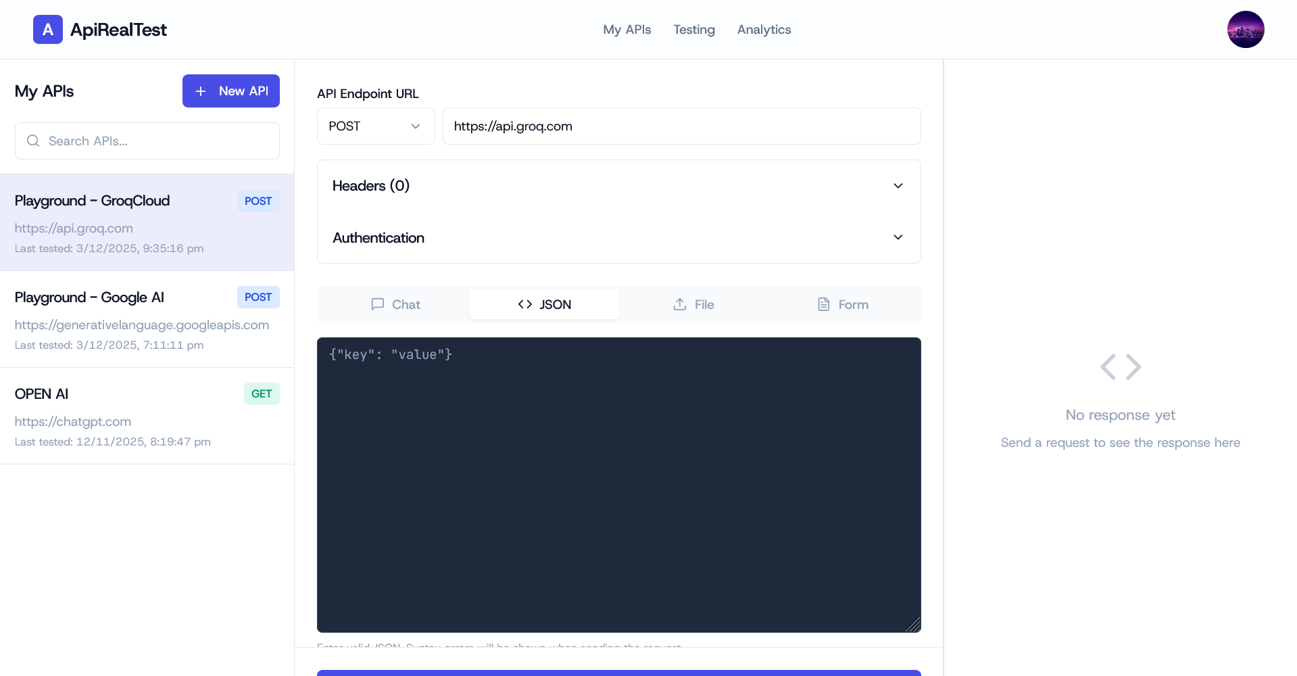
Task: Select the OPEN AI entry in the sidebar
Action: 147,416
